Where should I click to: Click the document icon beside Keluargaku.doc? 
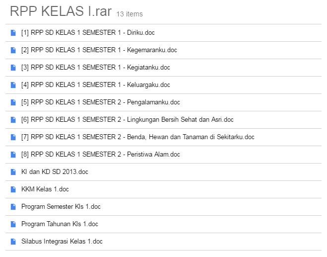point(13,85)
